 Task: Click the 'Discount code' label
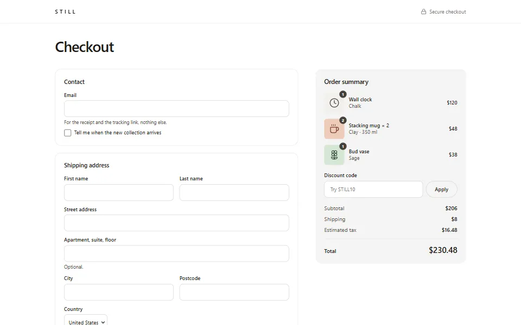point(341,175)
